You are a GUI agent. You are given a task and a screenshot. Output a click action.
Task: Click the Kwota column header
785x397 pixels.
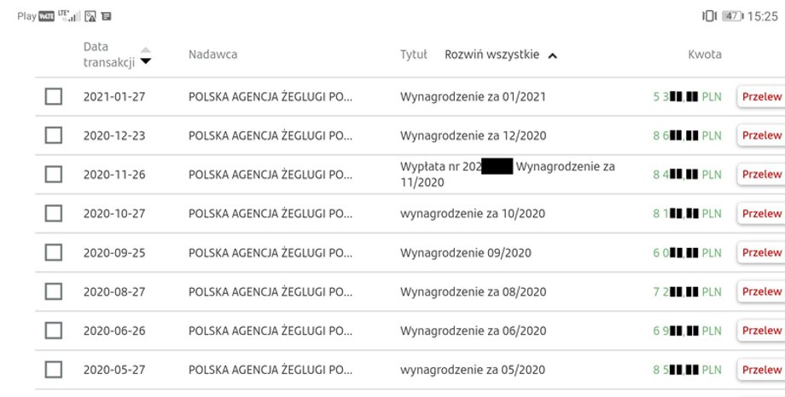pyautogui.click(x=705, y=55)
